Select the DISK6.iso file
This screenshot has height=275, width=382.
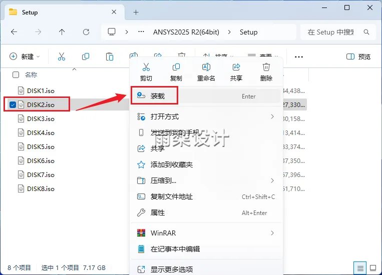[41, 160]
